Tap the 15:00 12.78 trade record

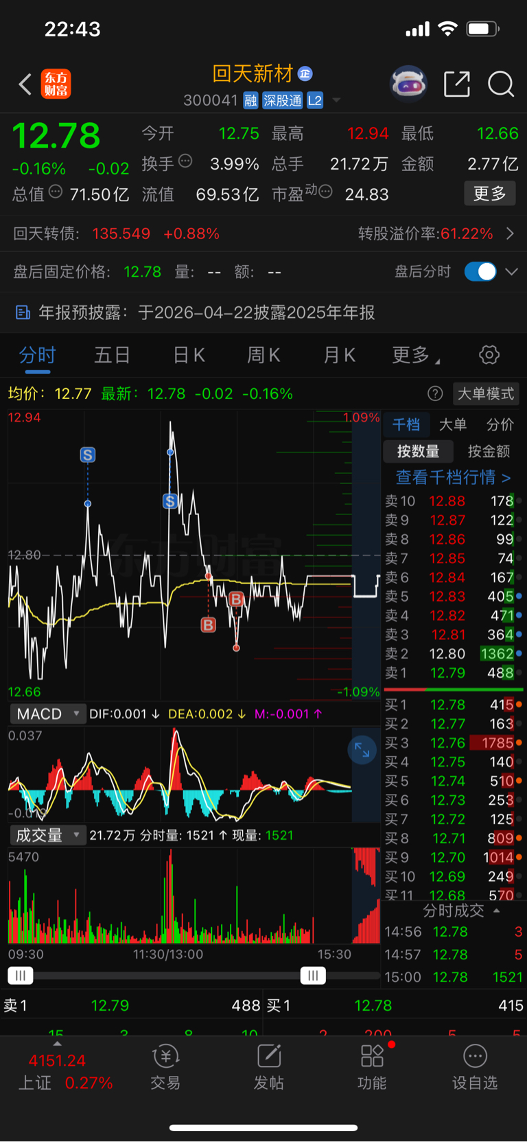coord(453,977)
